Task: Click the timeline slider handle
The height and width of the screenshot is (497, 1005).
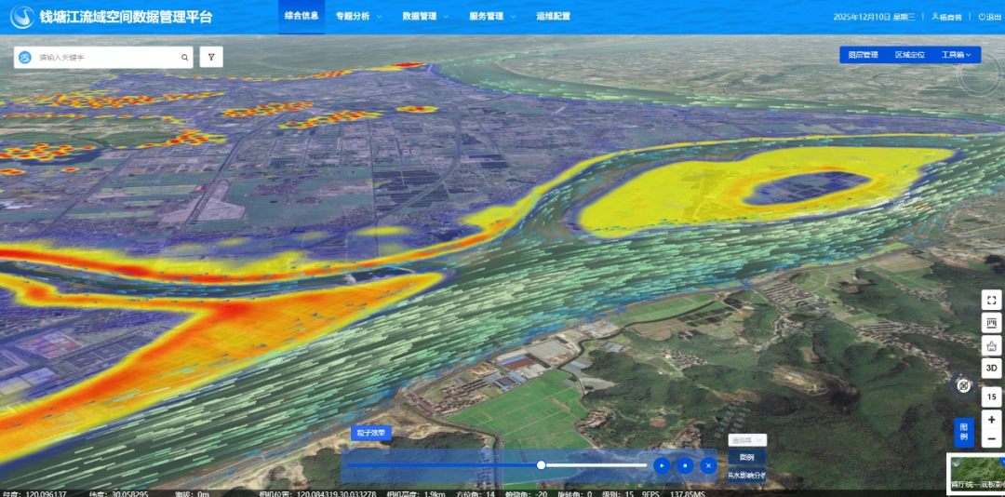Action: 541,465
